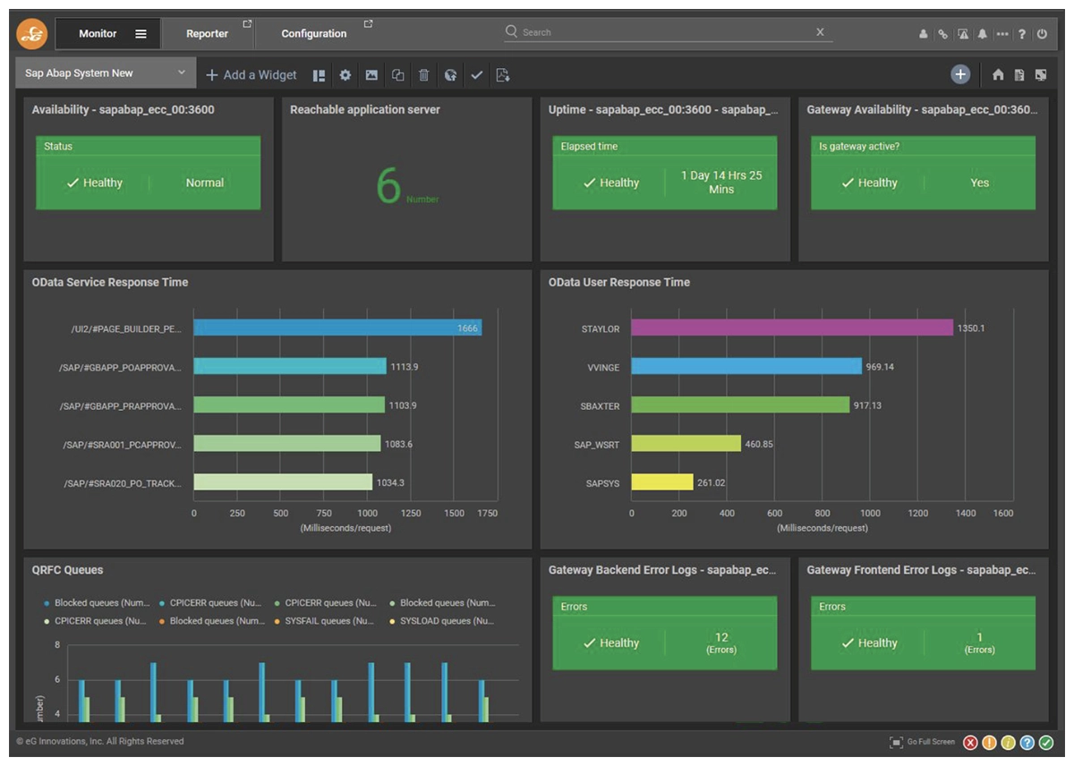Click the 'Gateway Backend Error Logs' title
Image resolution: width=1074 pixels, height=766 pixels.
(x=663, y=570)
